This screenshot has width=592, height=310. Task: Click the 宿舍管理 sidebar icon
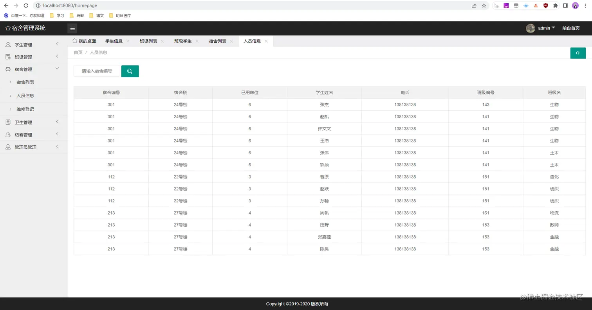(x=8, y=69)
